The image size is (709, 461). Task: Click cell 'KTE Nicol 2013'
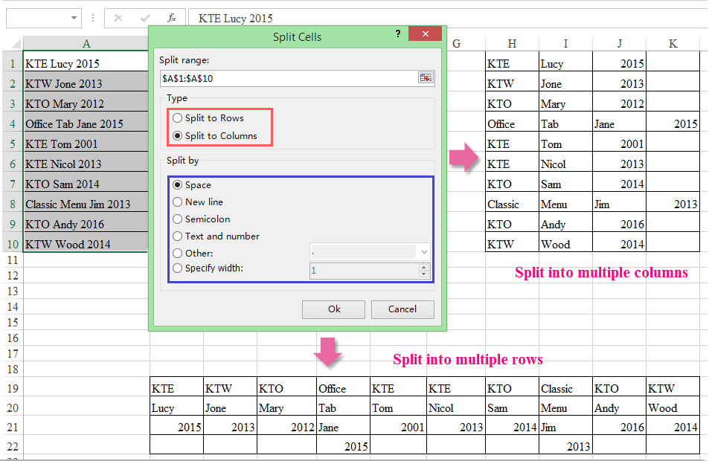(x=86, y=164)
